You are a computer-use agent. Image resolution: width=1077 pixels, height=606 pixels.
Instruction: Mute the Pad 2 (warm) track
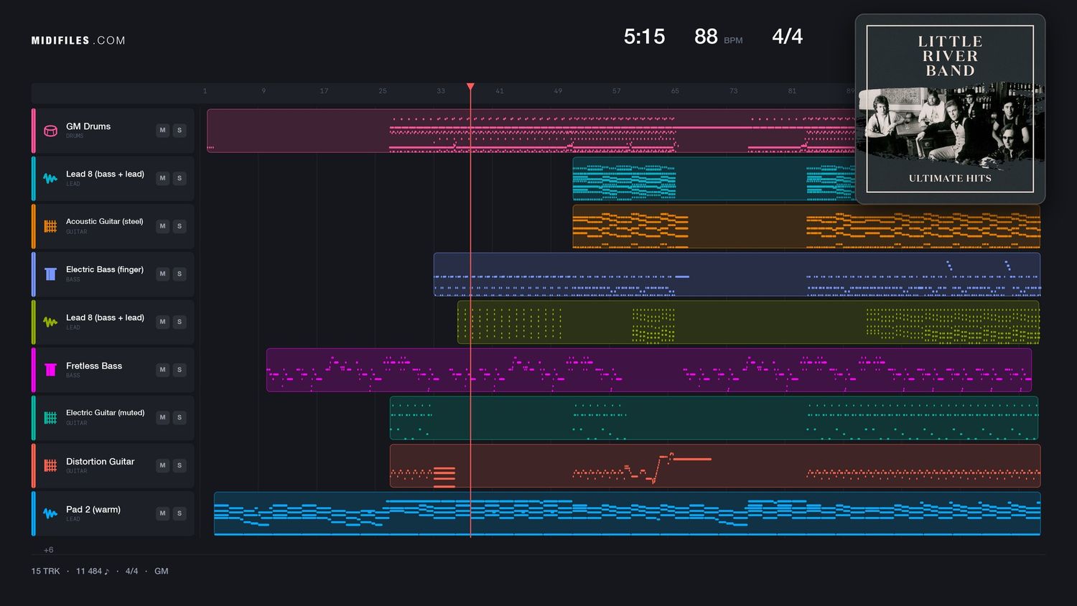[x=163, y=513]
